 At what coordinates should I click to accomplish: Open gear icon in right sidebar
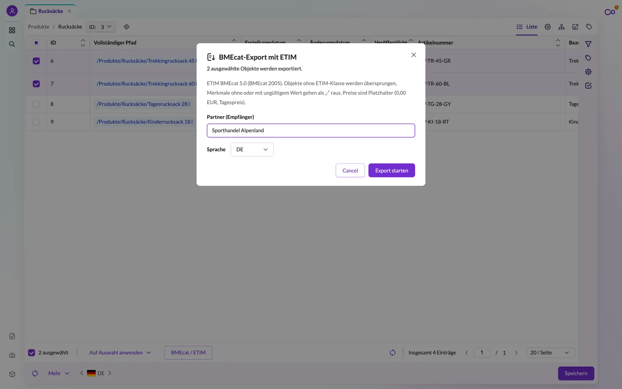click(x=588, y=72)
